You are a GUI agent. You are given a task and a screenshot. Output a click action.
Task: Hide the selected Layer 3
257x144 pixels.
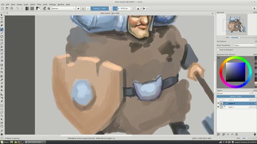coord(218,103)
